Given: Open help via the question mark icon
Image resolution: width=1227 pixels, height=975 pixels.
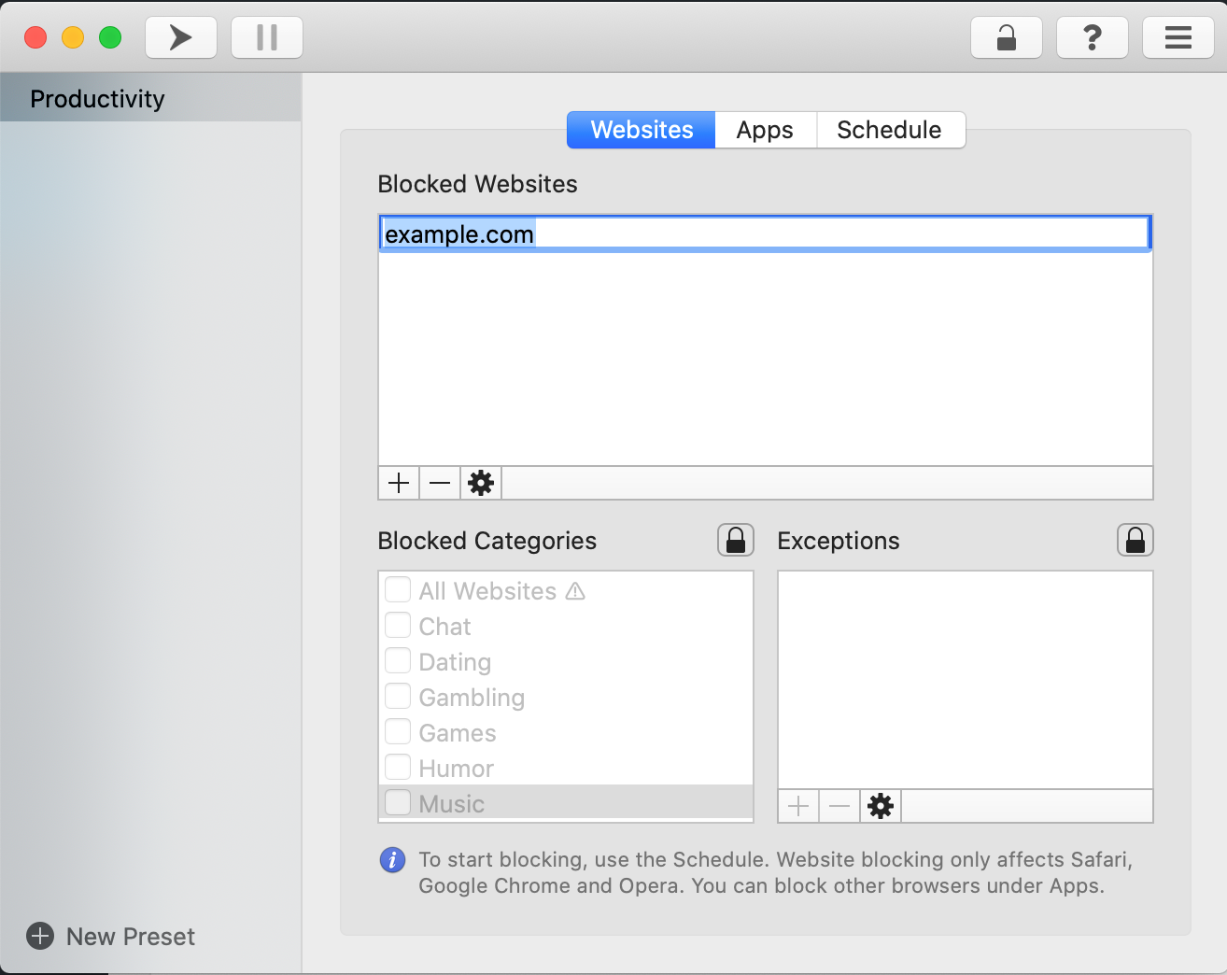Looking at the screenshot, I should pyautogui.click(x=1092, y=37).
